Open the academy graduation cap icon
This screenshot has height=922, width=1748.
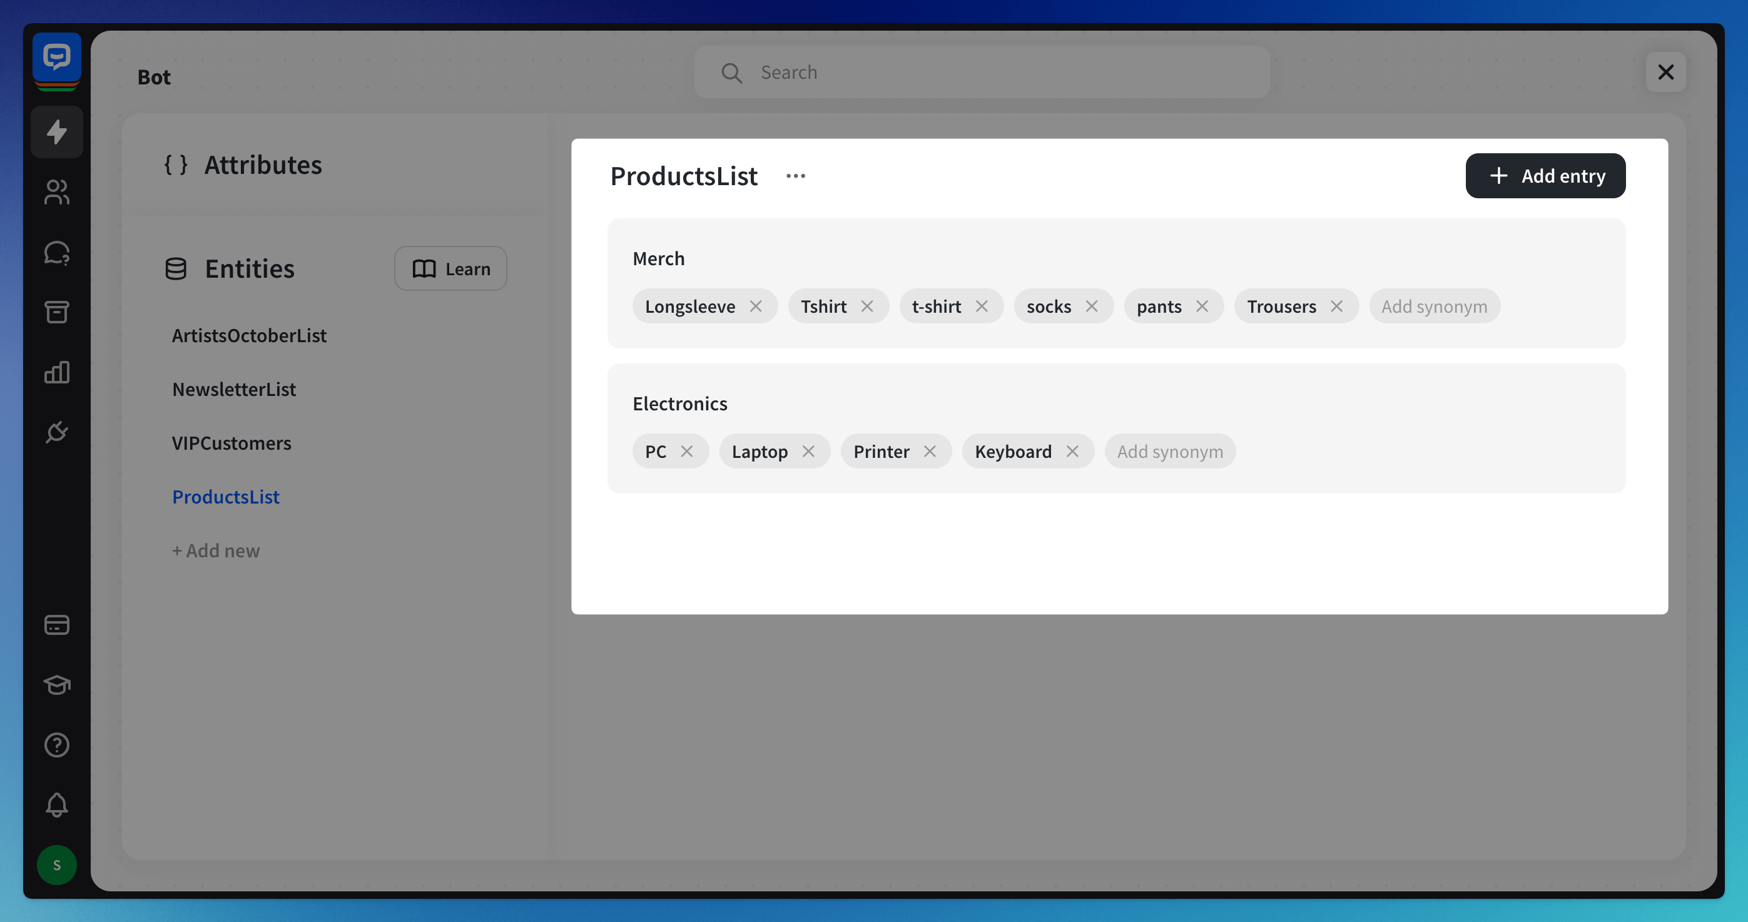pos(56,684)
